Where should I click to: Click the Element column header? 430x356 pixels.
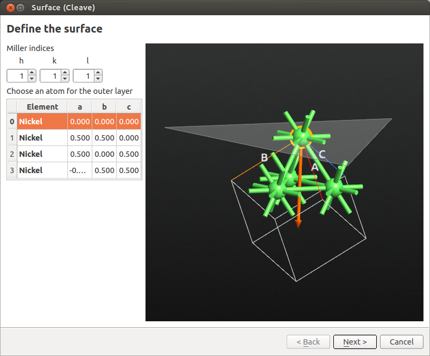point(42,106)
